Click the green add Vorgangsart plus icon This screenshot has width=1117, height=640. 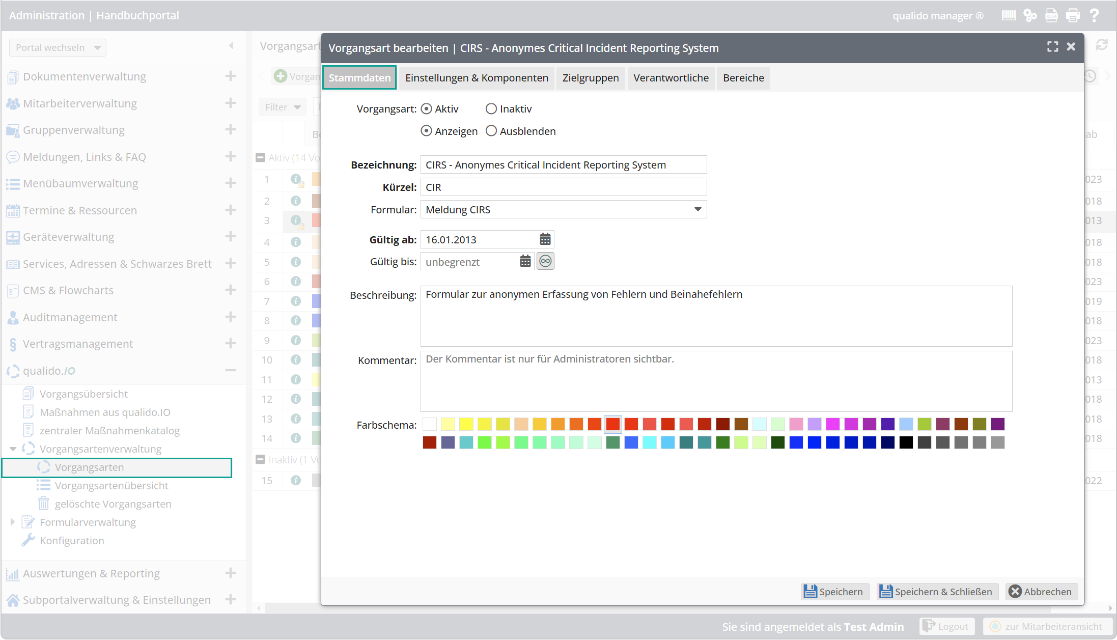pyautogui.click(x=280, y=76)
